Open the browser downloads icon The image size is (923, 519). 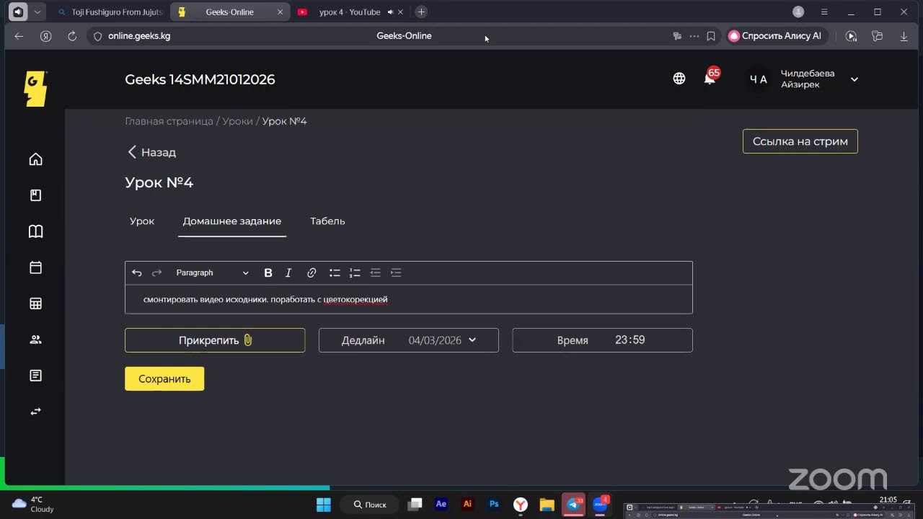(904, 36)
